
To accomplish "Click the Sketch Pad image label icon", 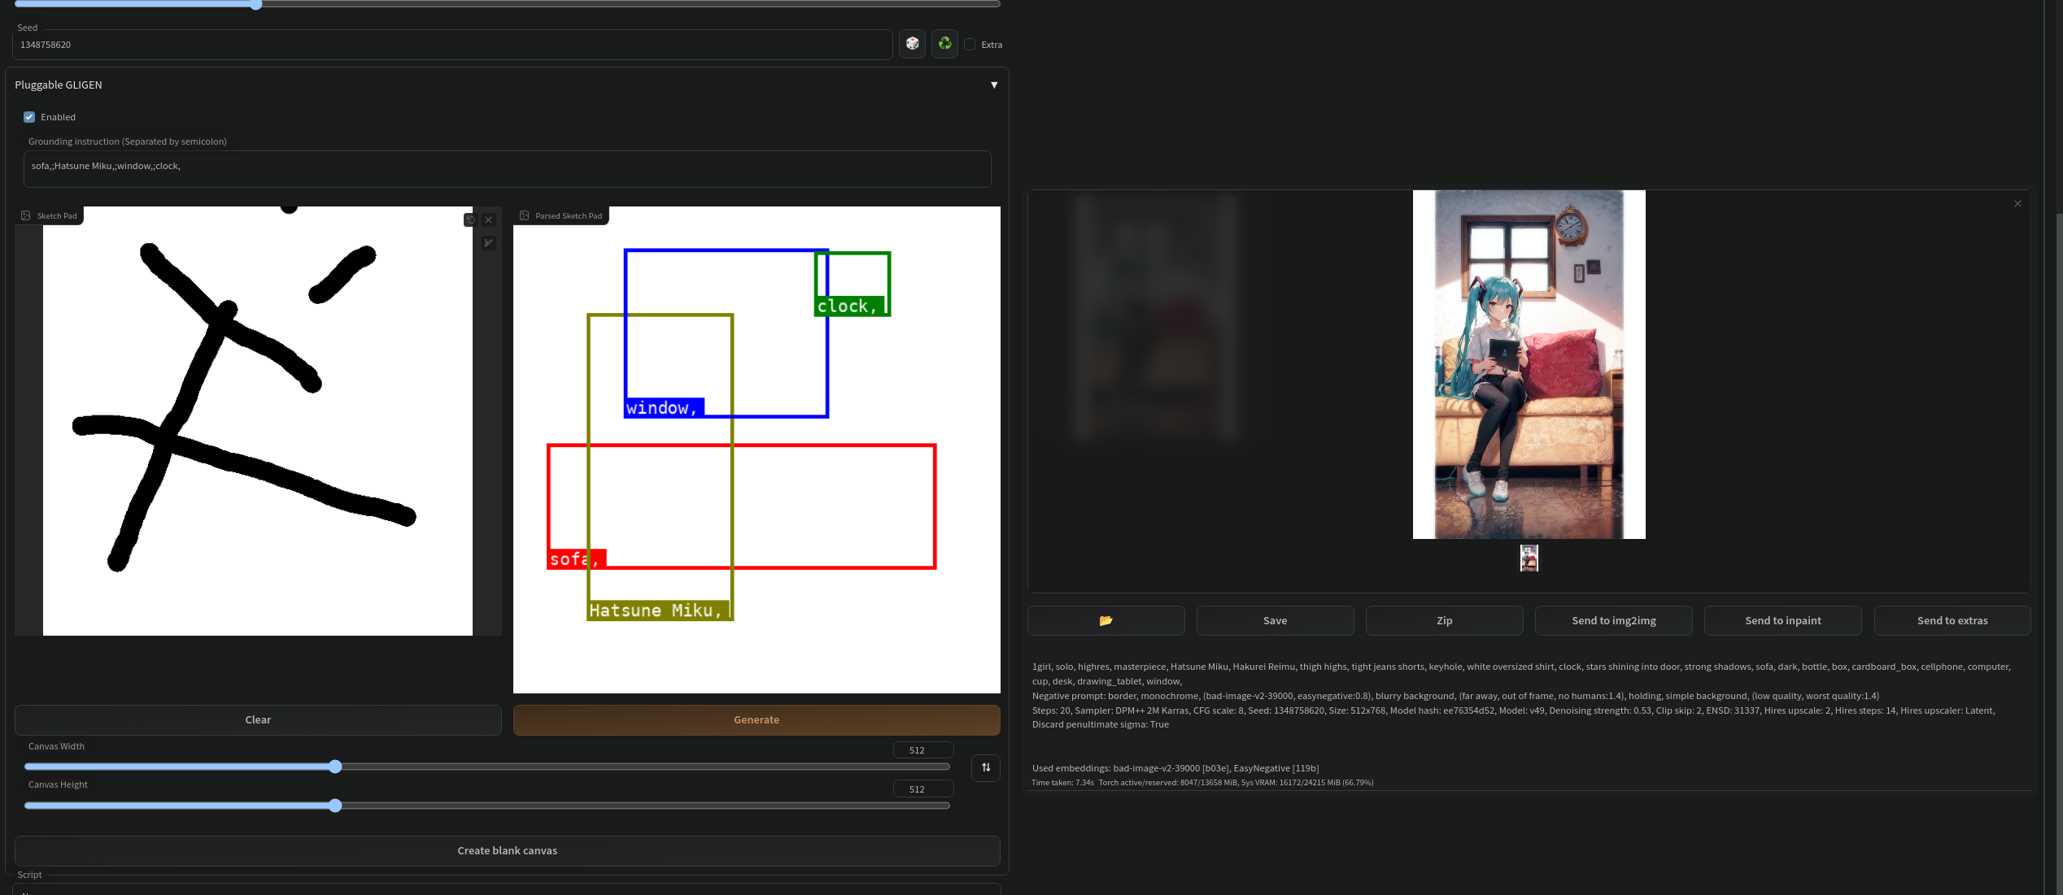I will point(26,215).
